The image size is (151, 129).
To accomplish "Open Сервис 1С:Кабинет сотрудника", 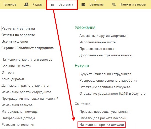I will (x=27, y=48).
